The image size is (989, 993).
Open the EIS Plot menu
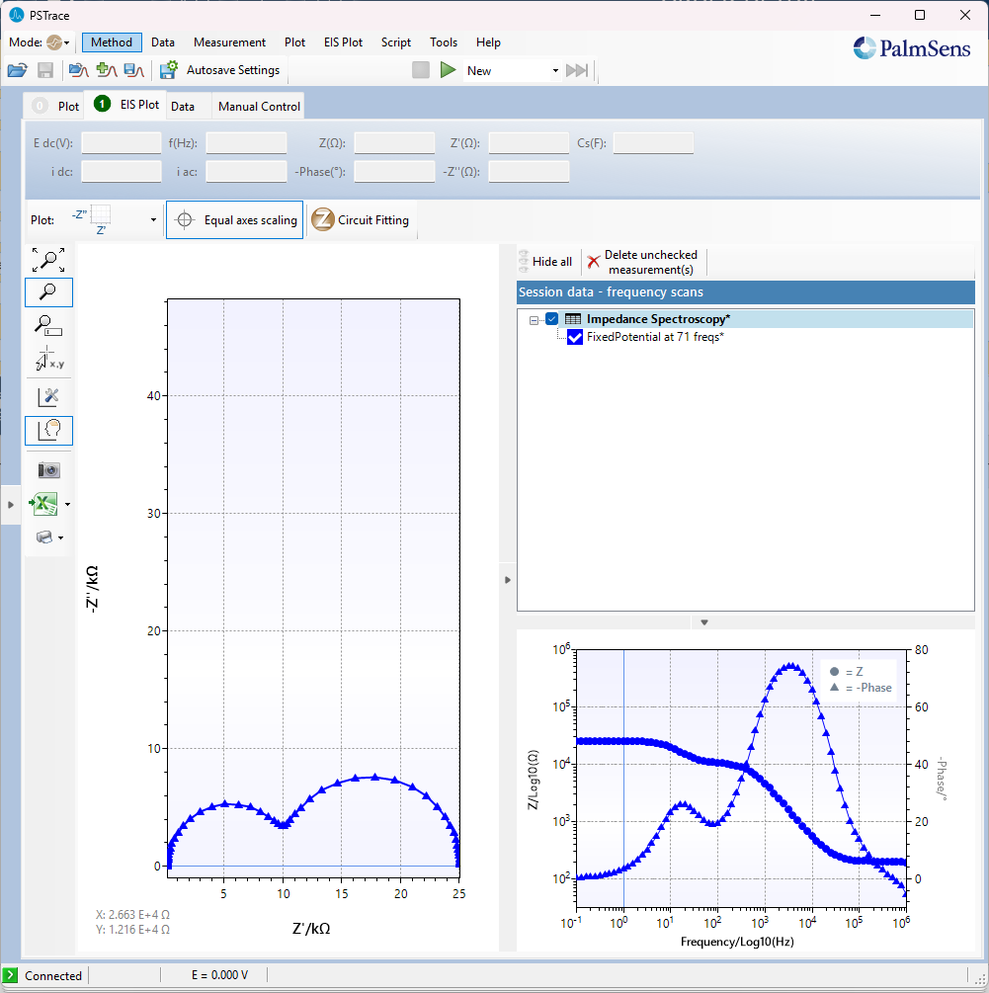coord(343,42)
